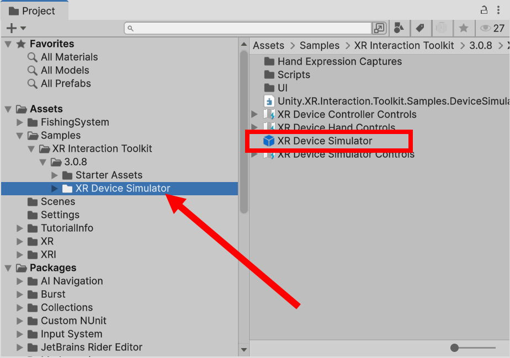Toggle the Project panel lock icon
The width and height of the screenshot is (510, 358).
(484, 10)
